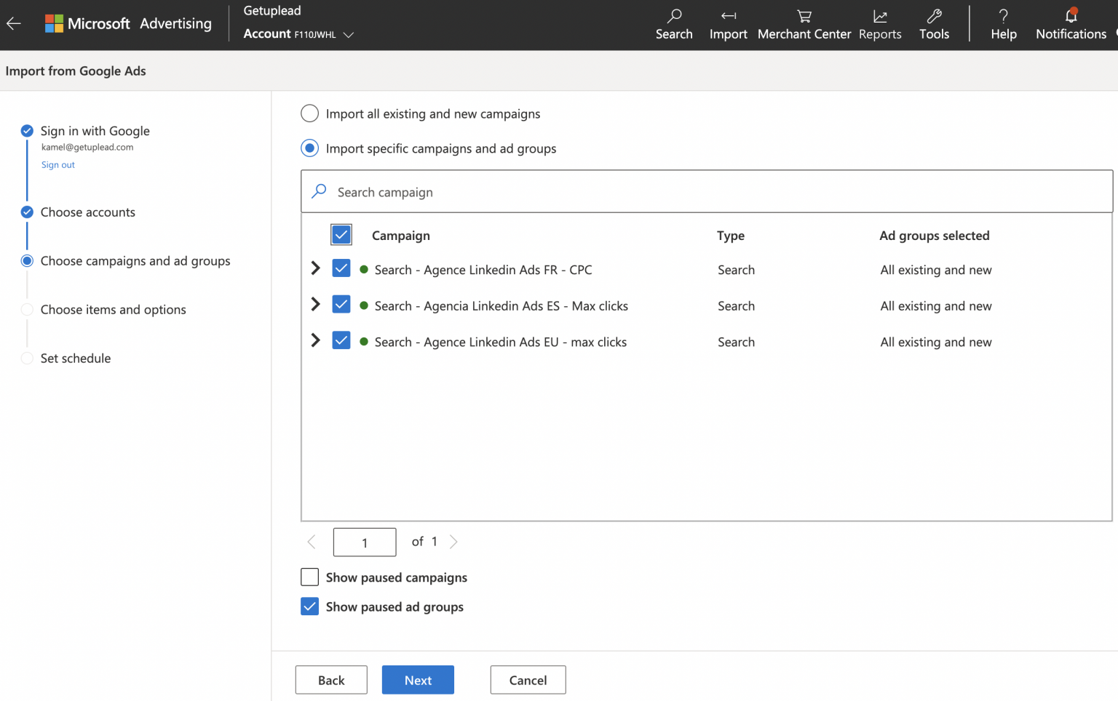The height and width of the screenshot is (701, 1118).
Task: Click the Back button
Action: [x=331, y=680]
